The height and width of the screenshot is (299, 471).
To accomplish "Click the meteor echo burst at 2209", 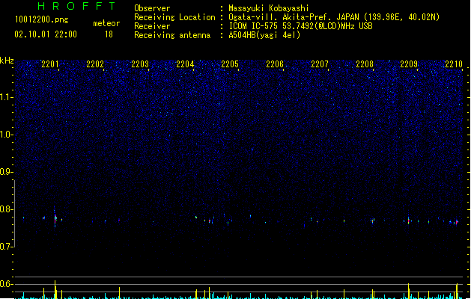I will (409, 221).
